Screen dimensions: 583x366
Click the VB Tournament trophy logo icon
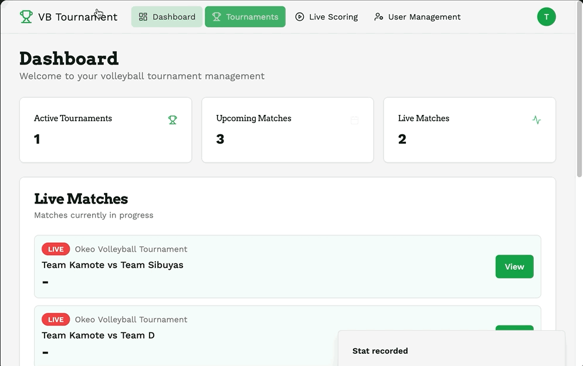point(26,17)
